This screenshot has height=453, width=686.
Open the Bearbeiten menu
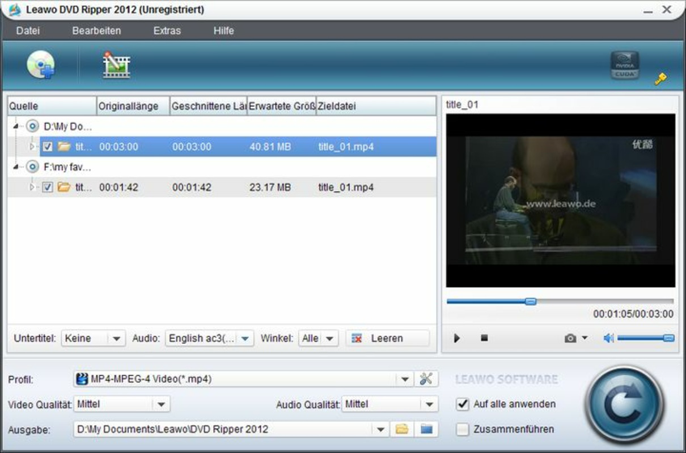(96, 31)
